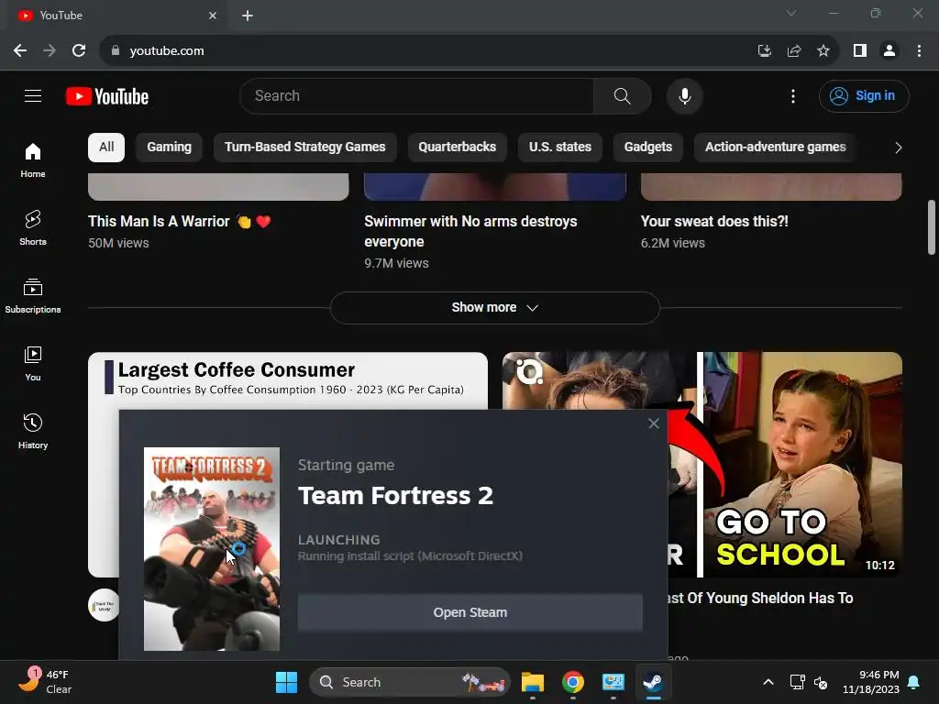Open 'Swimmer with No arms' short

click(x=470, y=231)
